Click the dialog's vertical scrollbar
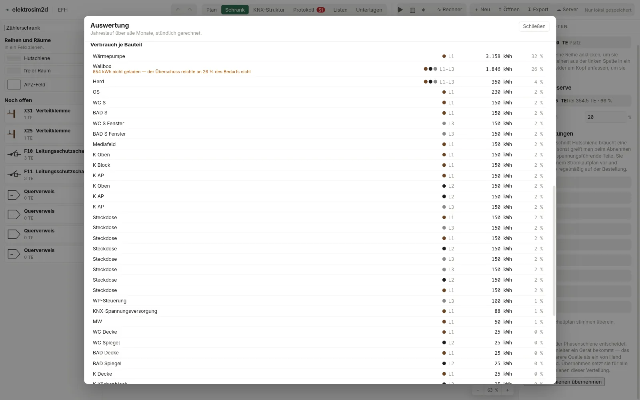The image size is (640, 400). coord(554,250)
